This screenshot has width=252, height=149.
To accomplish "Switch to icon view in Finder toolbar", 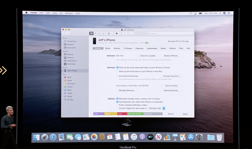I will click(91, 33).
